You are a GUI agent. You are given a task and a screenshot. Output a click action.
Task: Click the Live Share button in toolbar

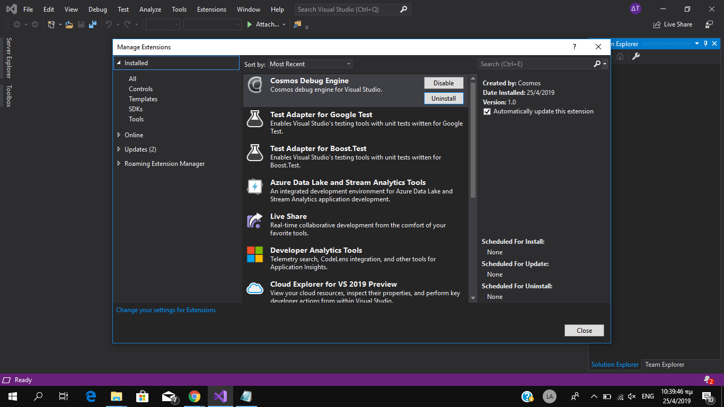(x=673, y=24)
